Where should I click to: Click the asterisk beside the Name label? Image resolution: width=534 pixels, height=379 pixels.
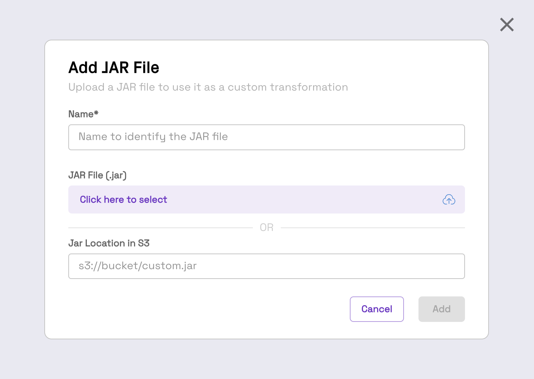[96, 113]
